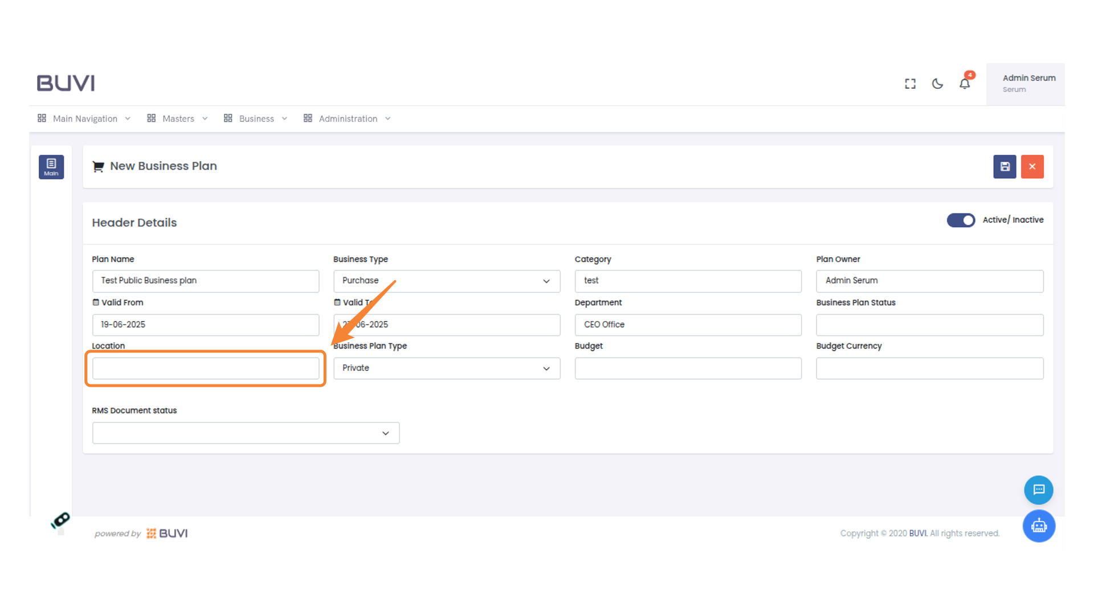This screenshot has width=1094, height=615.
Task: Open the Business menu
Action: [256, 118]
